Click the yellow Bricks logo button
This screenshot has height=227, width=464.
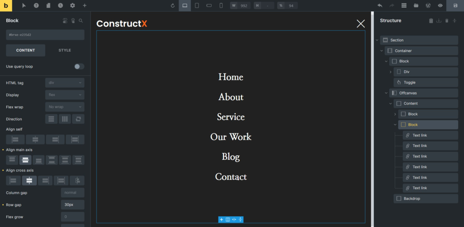click(x=6, y=5)
